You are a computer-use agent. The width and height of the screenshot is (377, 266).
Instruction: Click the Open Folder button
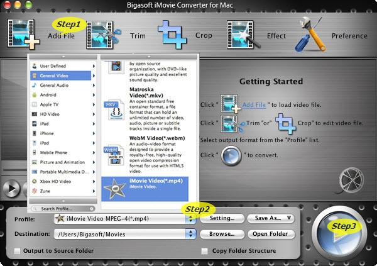(270, 234)
